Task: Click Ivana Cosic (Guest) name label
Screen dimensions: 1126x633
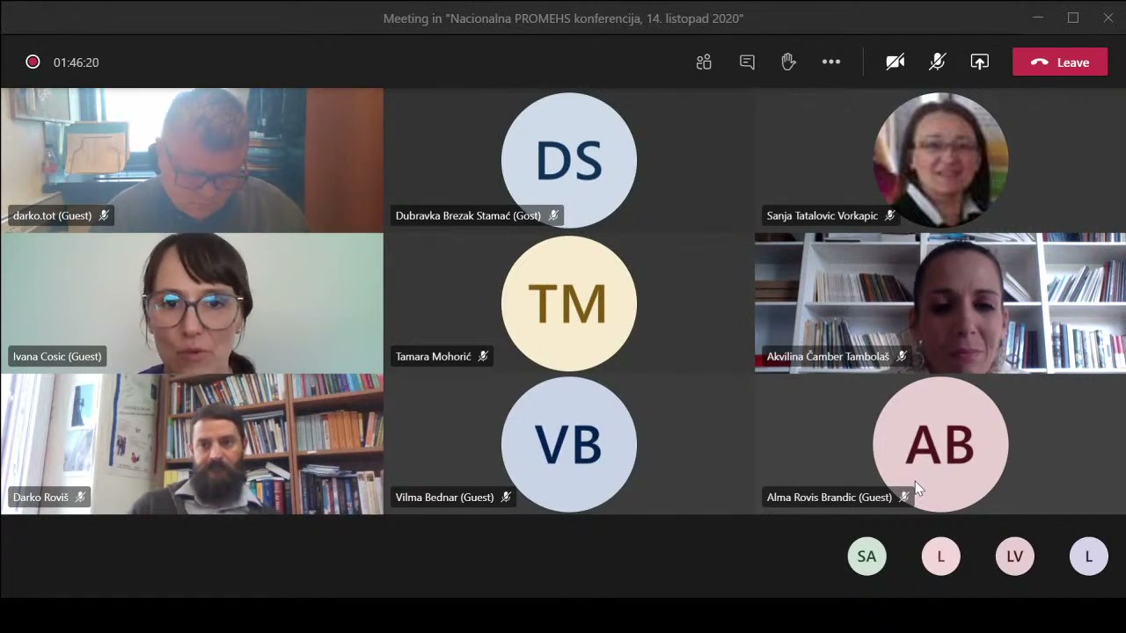Action: (57, 356)
